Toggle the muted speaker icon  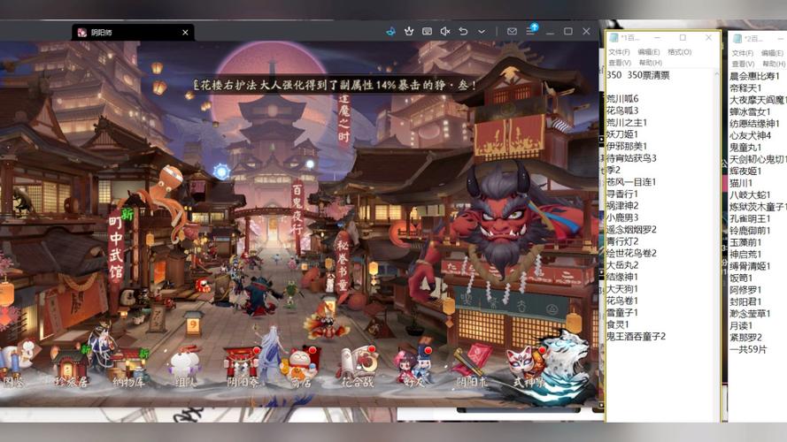444,32
